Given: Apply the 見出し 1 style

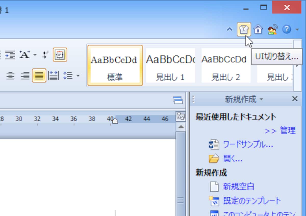Looking at the screenshot, I should point(170,65).
